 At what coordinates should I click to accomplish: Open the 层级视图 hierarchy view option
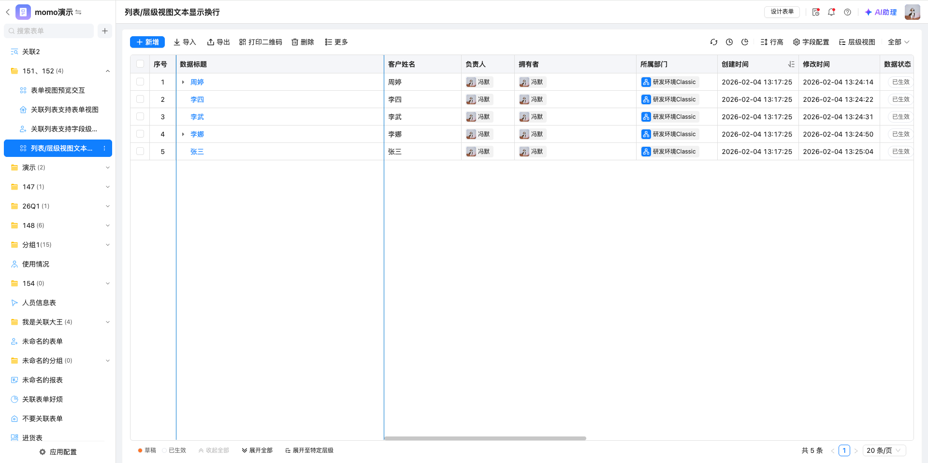[x=857, y=42]
